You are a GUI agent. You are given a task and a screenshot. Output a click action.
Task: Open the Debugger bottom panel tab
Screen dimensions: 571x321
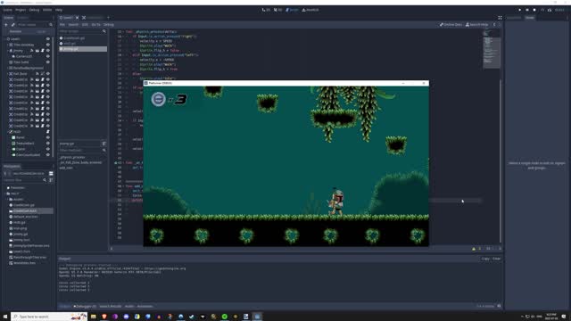[x=85, y=306]
